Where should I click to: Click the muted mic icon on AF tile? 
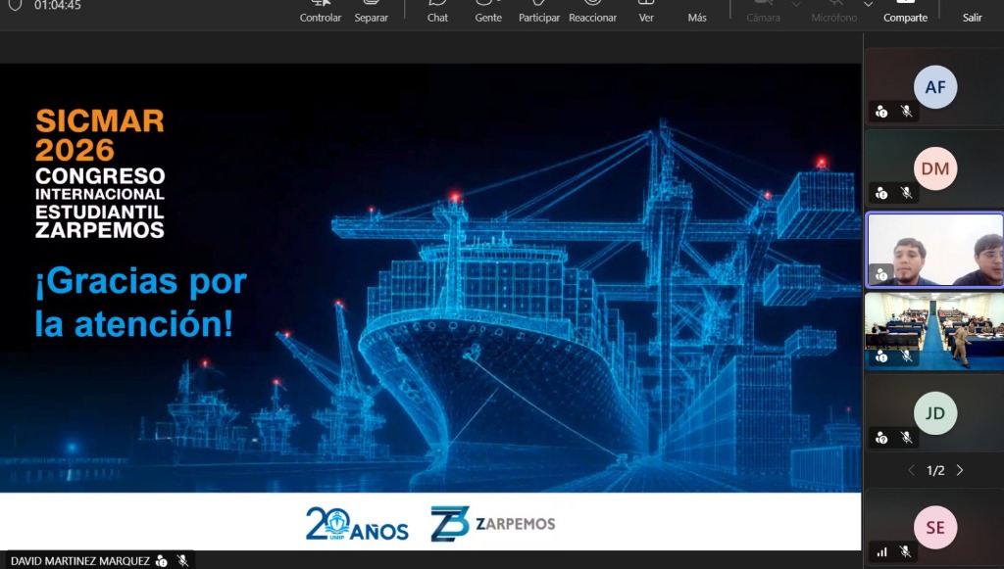point(907,112)
